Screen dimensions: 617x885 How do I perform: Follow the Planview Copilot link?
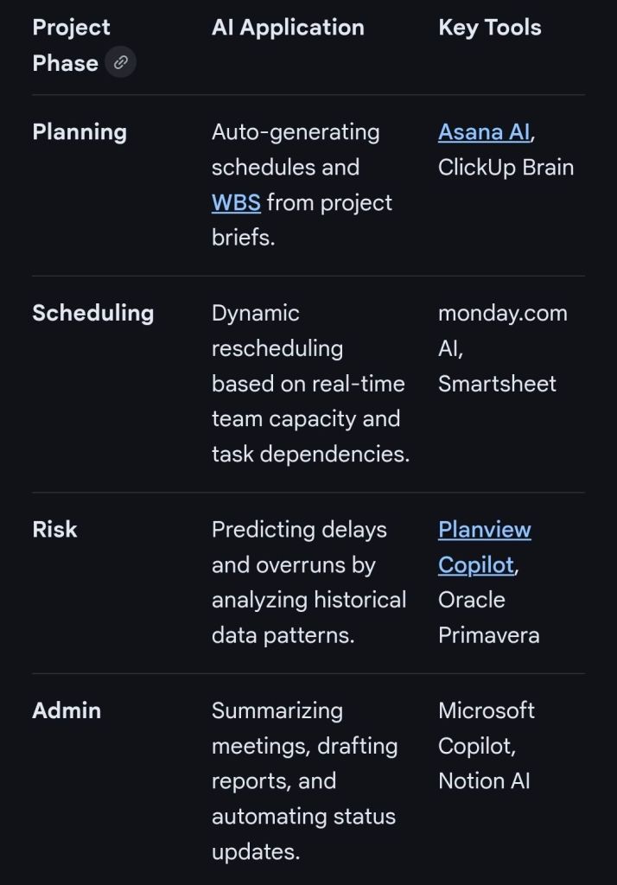point(484,547)
